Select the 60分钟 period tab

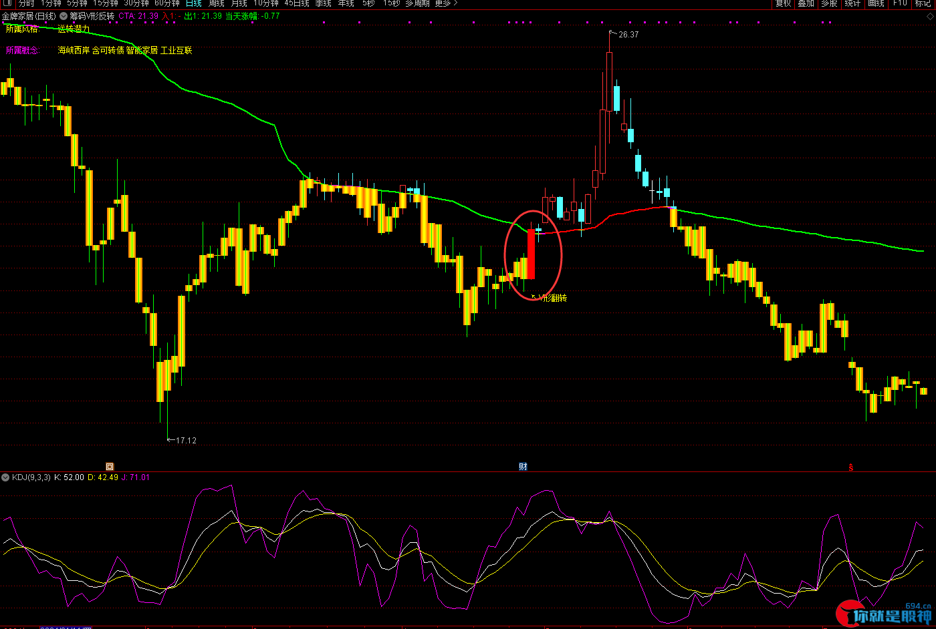coord(167,3)
